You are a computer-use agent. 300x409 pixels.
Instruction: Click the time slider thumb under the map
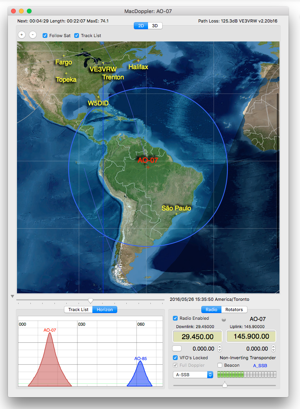click(x=90, y=300)
